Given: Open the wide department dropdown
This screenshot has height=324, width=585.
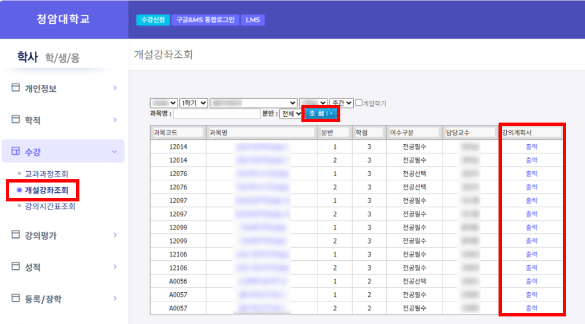Looking at the screenshot, I should (x=254, y=103).
